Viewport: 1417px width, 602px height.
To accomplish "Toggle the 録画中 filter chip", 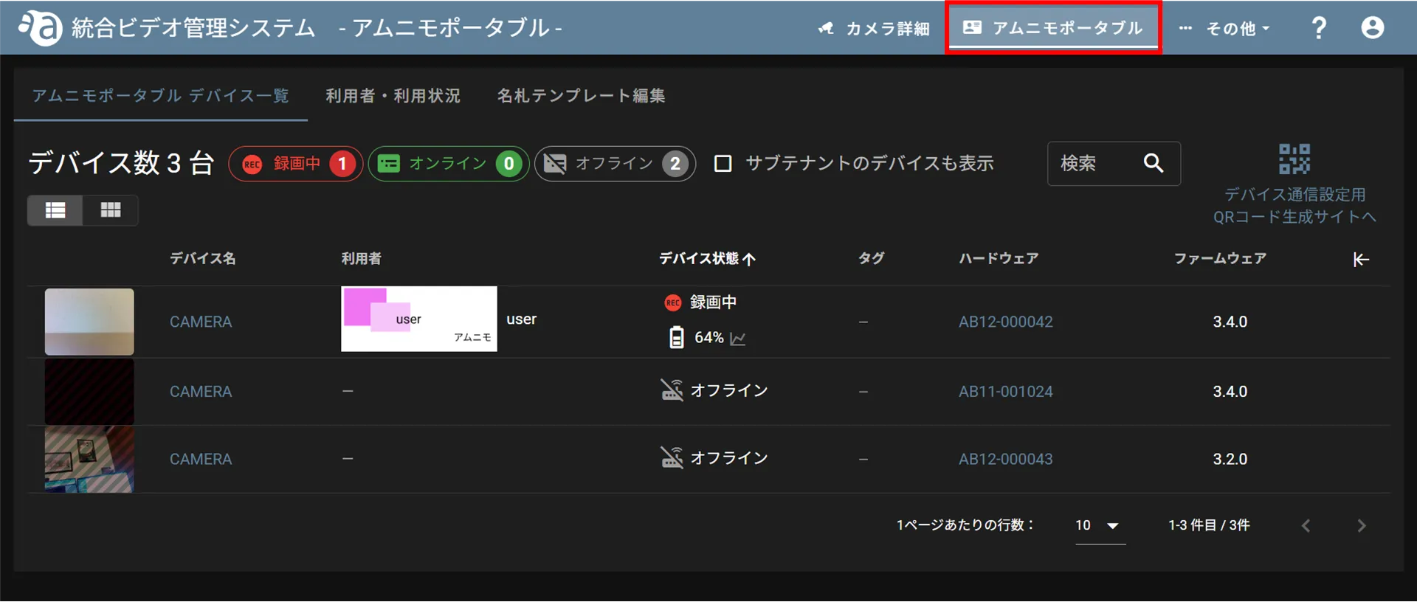I will point(296,164).
